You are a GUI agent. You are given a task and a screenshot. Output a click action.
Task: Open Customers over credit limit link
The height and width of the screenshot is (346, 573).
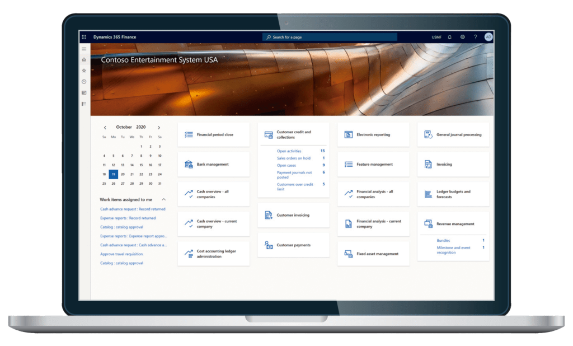(295, 186)
